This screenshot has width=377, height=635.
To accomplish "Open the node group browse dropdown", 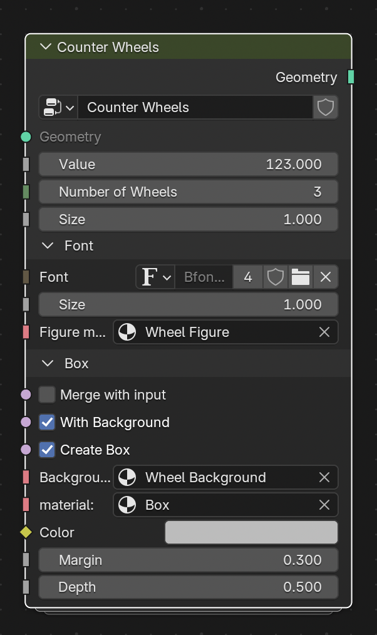I will tap(59, 107).
